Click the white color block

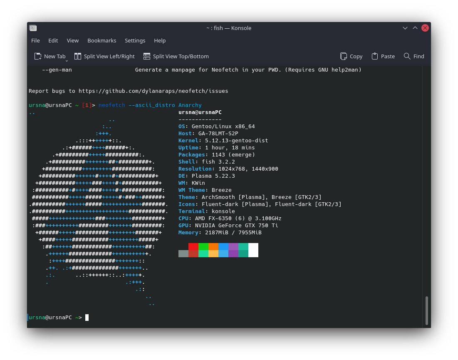tap(253, 250)
